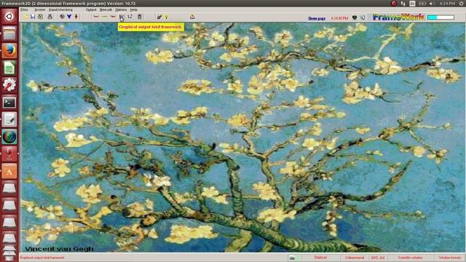Viewport: 466px width, 262px height.
Task: Open the Ubuntu Software Center dock icon
Action: click(x=9, y=172)
